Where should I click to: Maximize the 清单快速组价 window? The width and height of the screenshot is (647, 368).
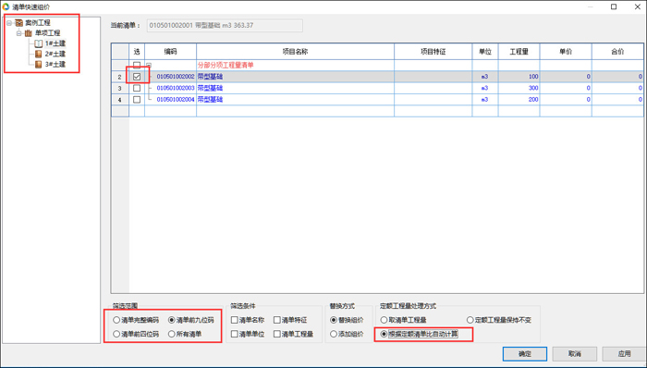click(614, 7)
